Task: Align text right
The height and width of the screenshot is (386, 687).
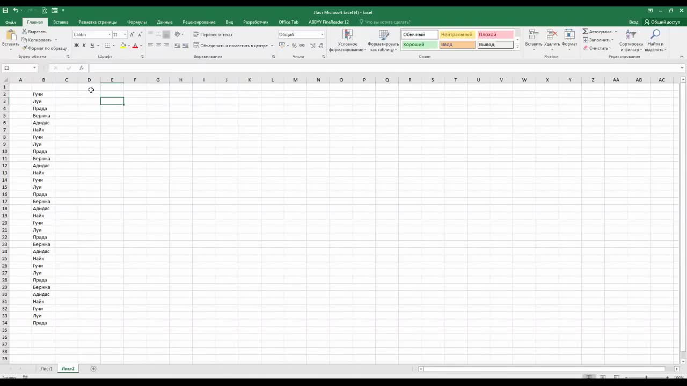Action: [x=166, y=46]
